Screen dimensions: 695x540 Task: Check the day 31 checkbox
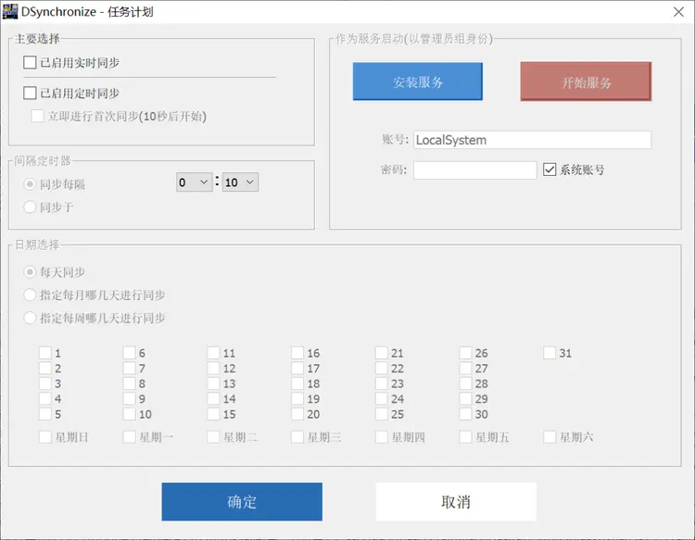[x=550, y=353]
